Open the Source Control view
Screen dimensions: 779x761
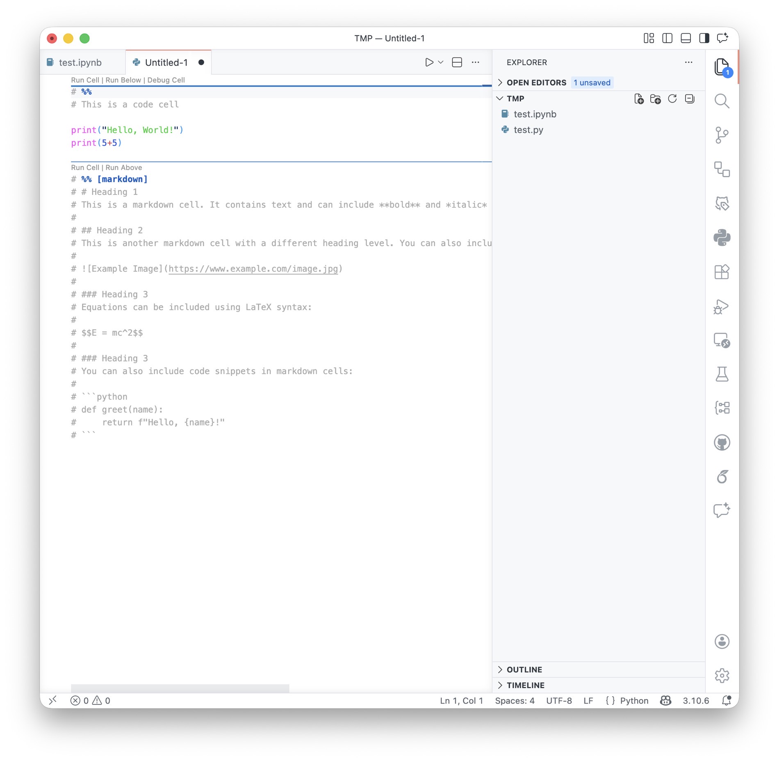coord(722,135)
